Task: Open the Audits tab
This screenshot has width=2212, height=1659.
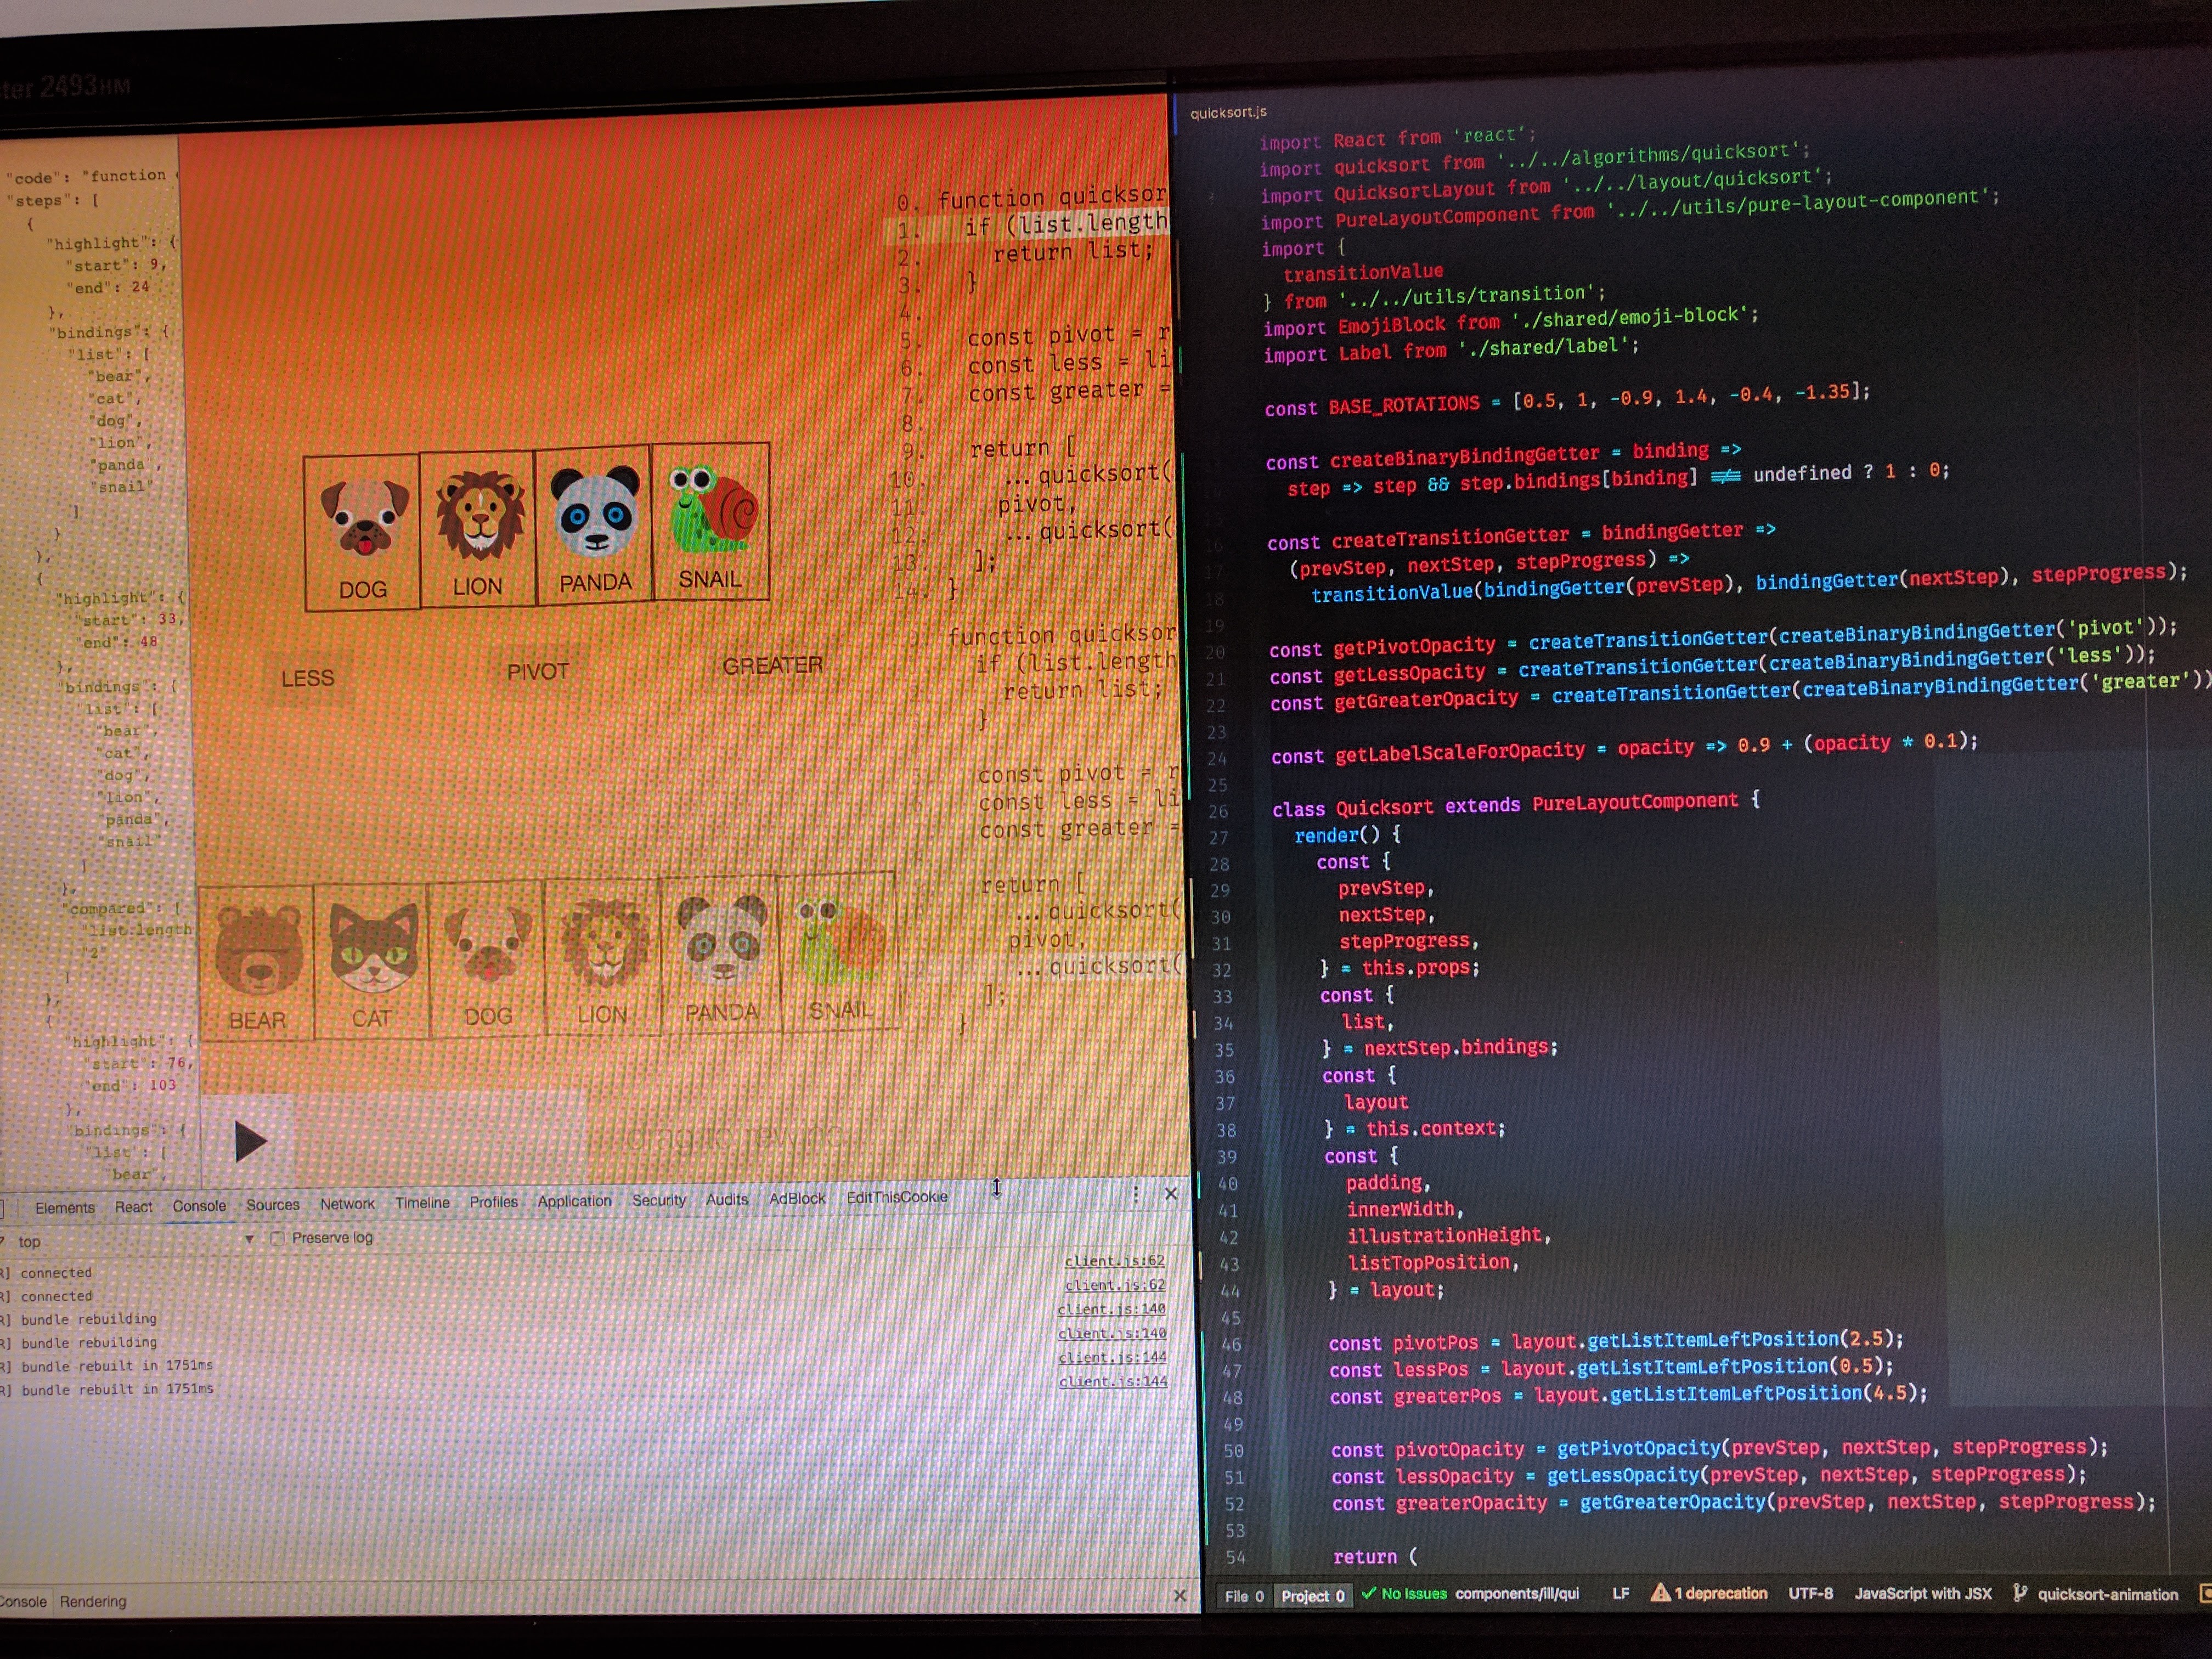Action: 727,1199
